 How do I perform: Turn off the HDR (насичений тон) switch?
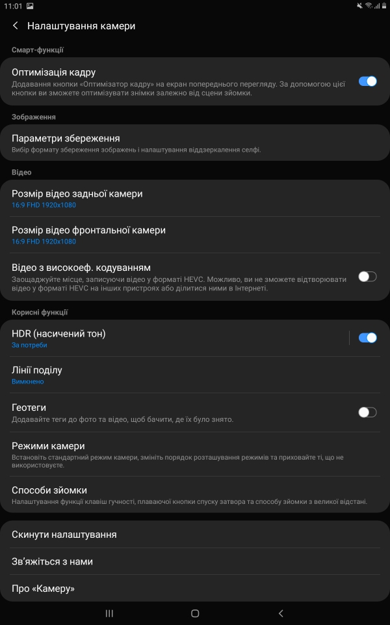click(x=367, y=338)
